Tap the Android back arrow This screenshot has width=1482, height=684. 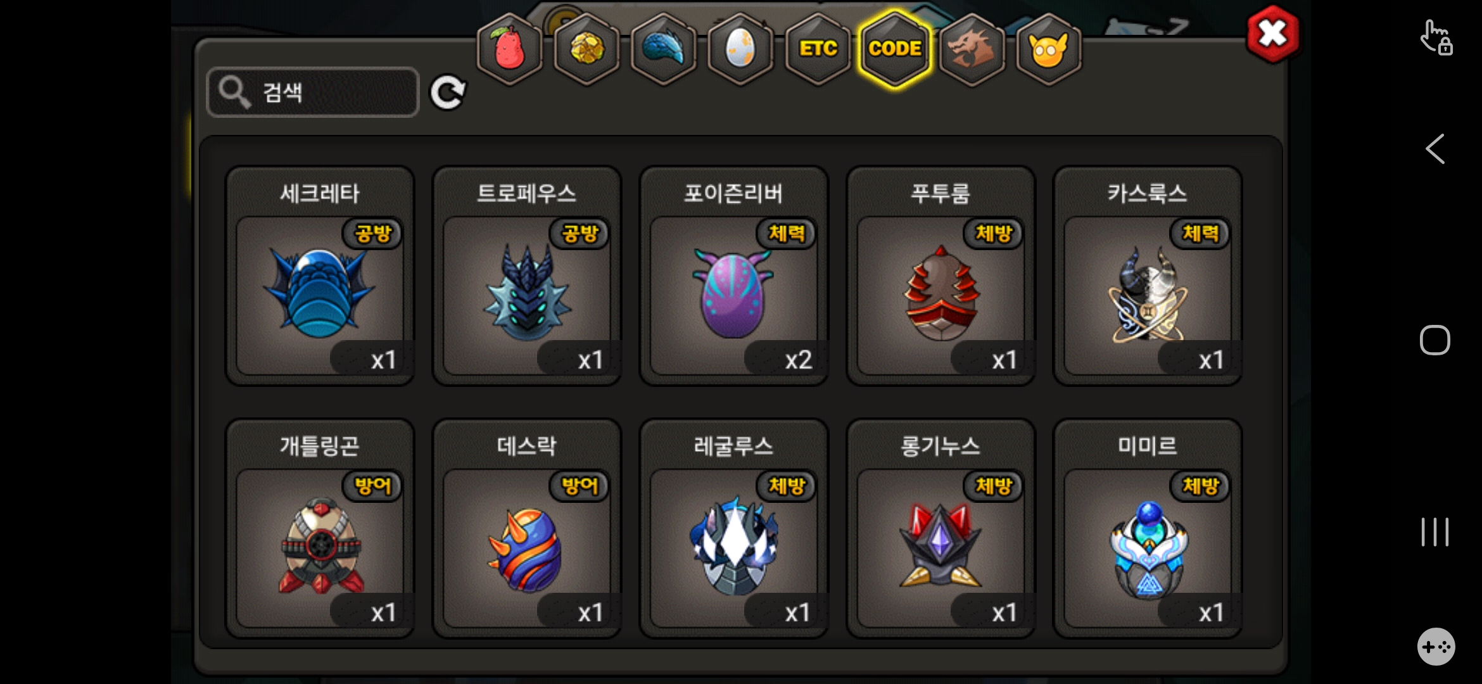[1435, 149]
